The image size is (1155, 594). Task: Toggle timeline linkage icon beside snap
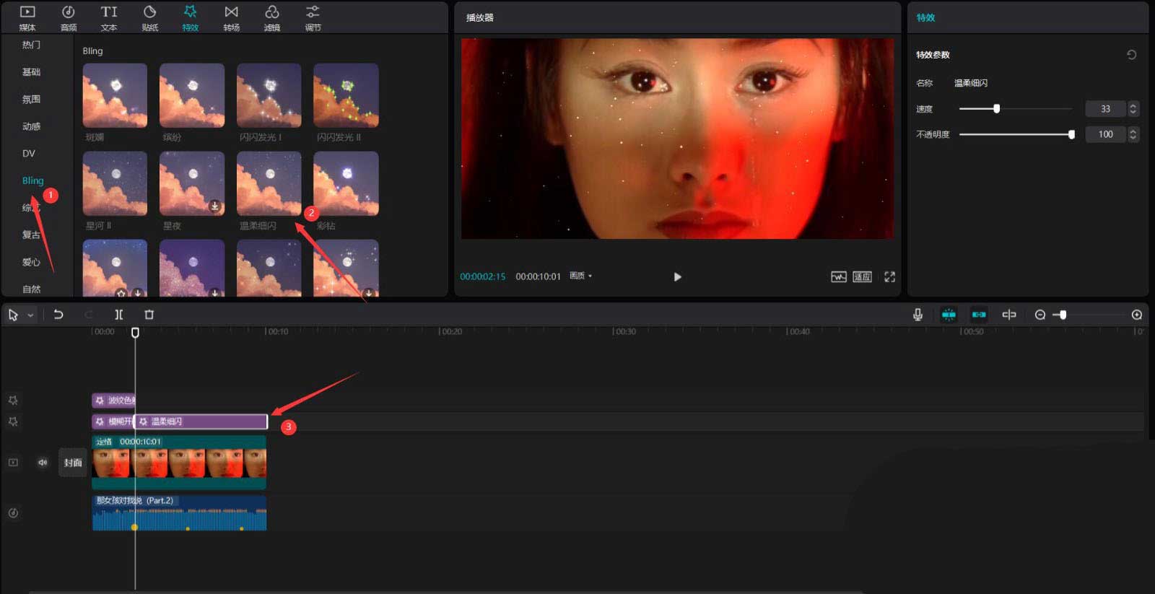[x=979, y=315]
